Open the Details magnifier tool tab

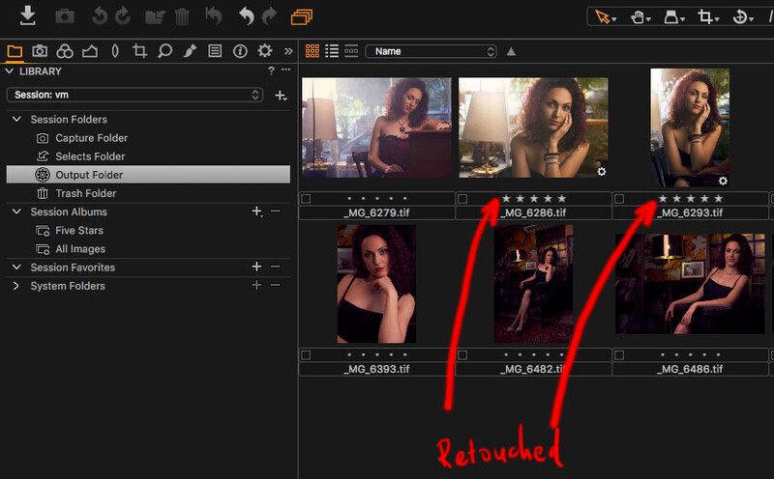164,51
